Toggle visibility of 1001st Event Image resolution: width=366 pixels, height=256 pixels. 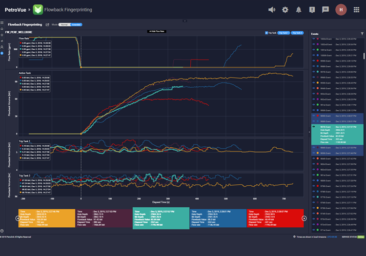pos(314,50)
